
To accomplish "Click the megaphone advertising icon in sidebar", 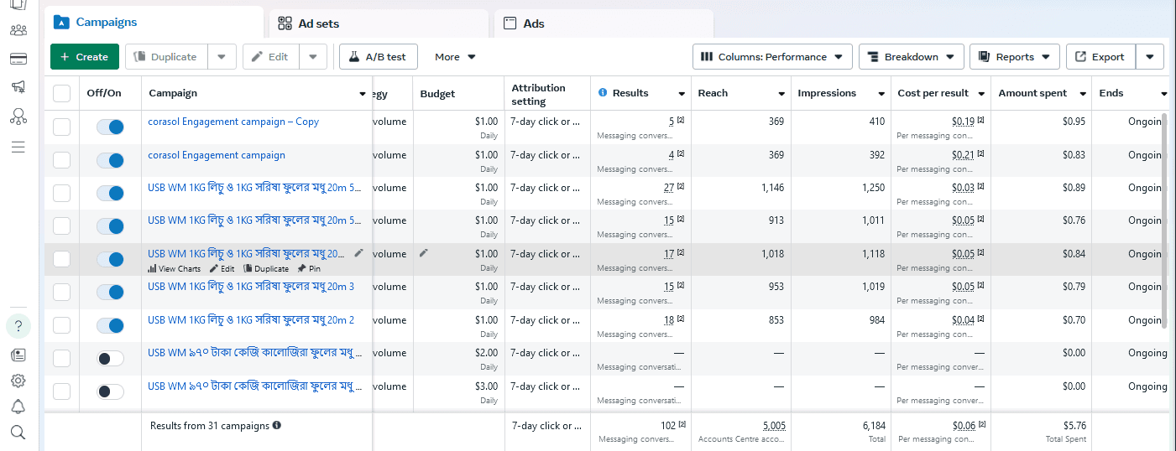I will 18,87.
